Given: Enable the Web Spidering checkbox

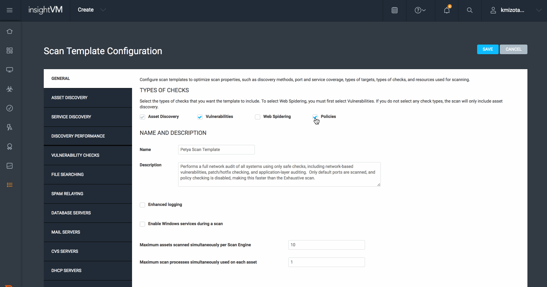Looking at the screenshot, I should 258,117.
